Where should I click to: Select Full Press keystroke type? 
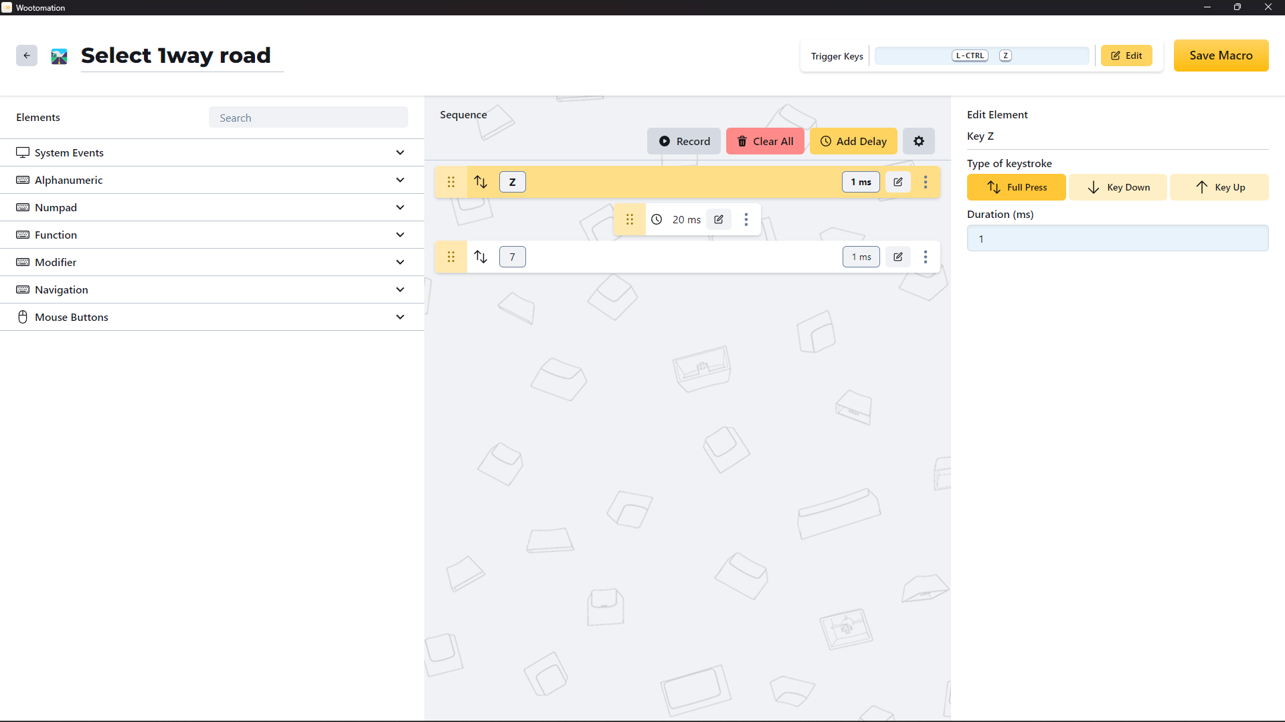point(1016,187)
